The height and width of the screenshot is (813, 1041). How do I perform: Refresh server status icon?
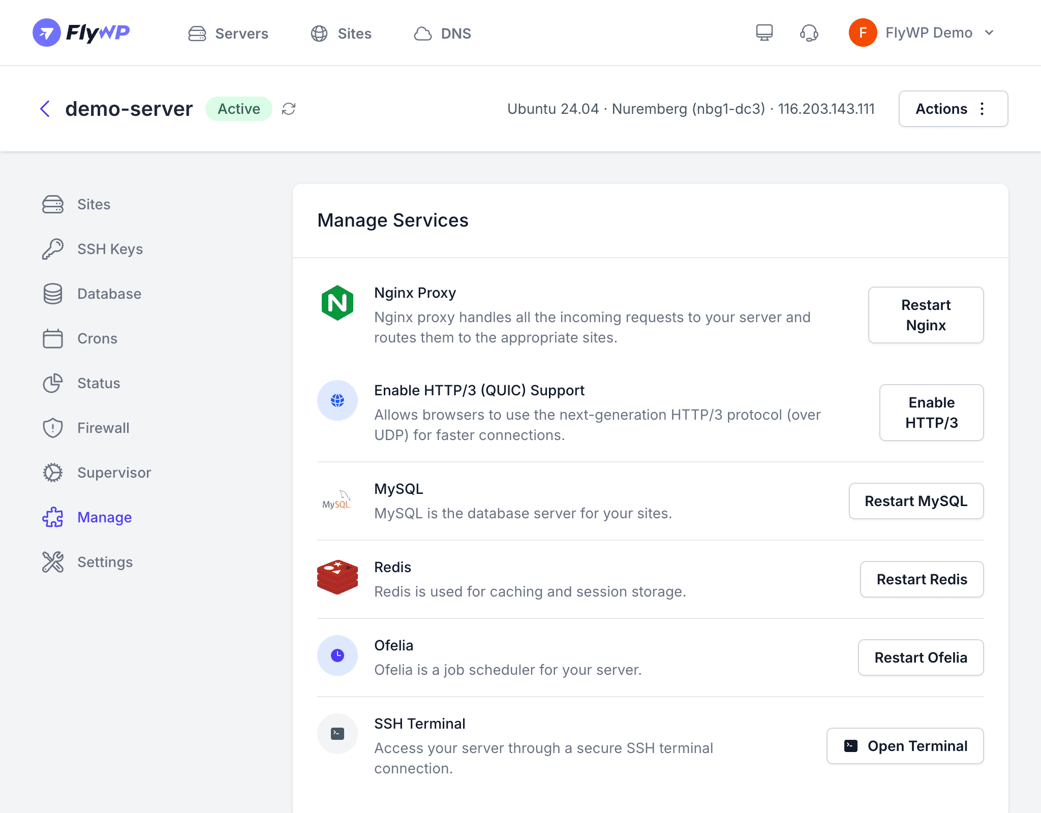click(x=289, y=109)
